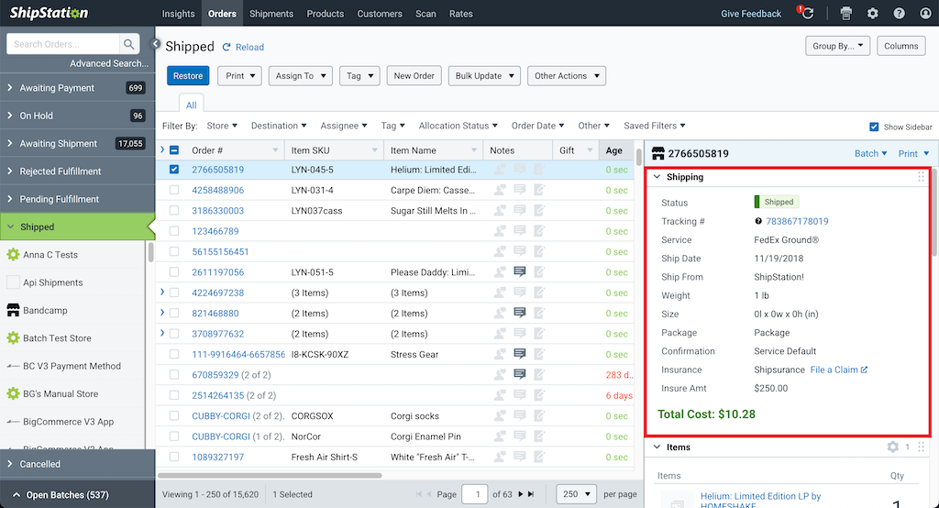Open the user account icon
The height and width of the screenshot is (508, 939).
tap(925, 13)
